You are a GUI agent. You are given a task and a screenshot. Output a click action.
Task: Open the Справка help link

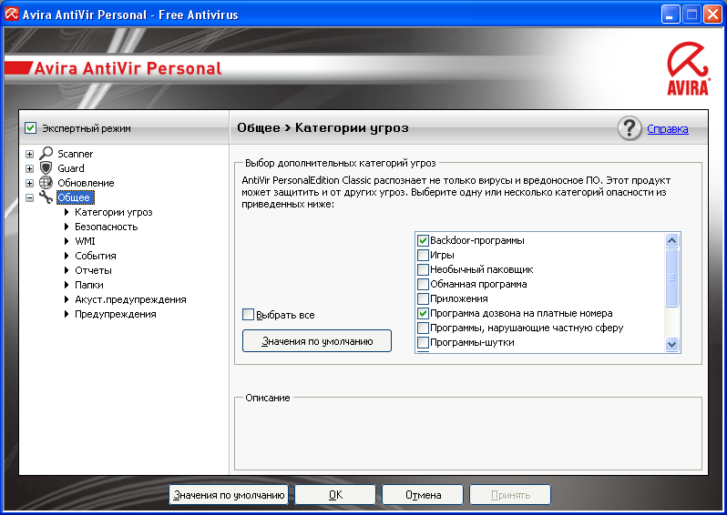pyautogui.click(x=667, y=129)
